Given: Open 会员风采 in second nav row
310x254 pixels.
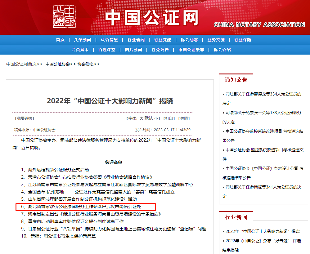Looking at the screenshot, I should tap(80, 50).
